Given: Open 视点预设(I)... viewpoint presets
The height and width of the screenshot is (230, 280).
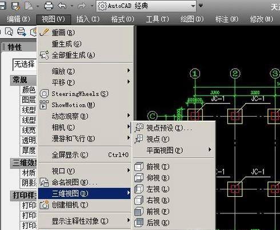Looking at the screenshot, I should point(174,128).
